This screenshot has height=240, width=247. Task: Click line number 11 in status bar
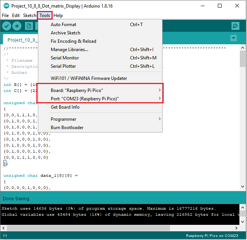point(5,236)
